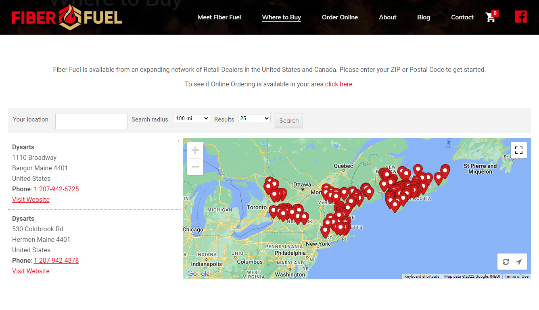Image resolution: width=539 pixels, height=310 pixels.
Task: Call Dysarts Hermon phone 1 207-942-4878
Action: [56, 261]
